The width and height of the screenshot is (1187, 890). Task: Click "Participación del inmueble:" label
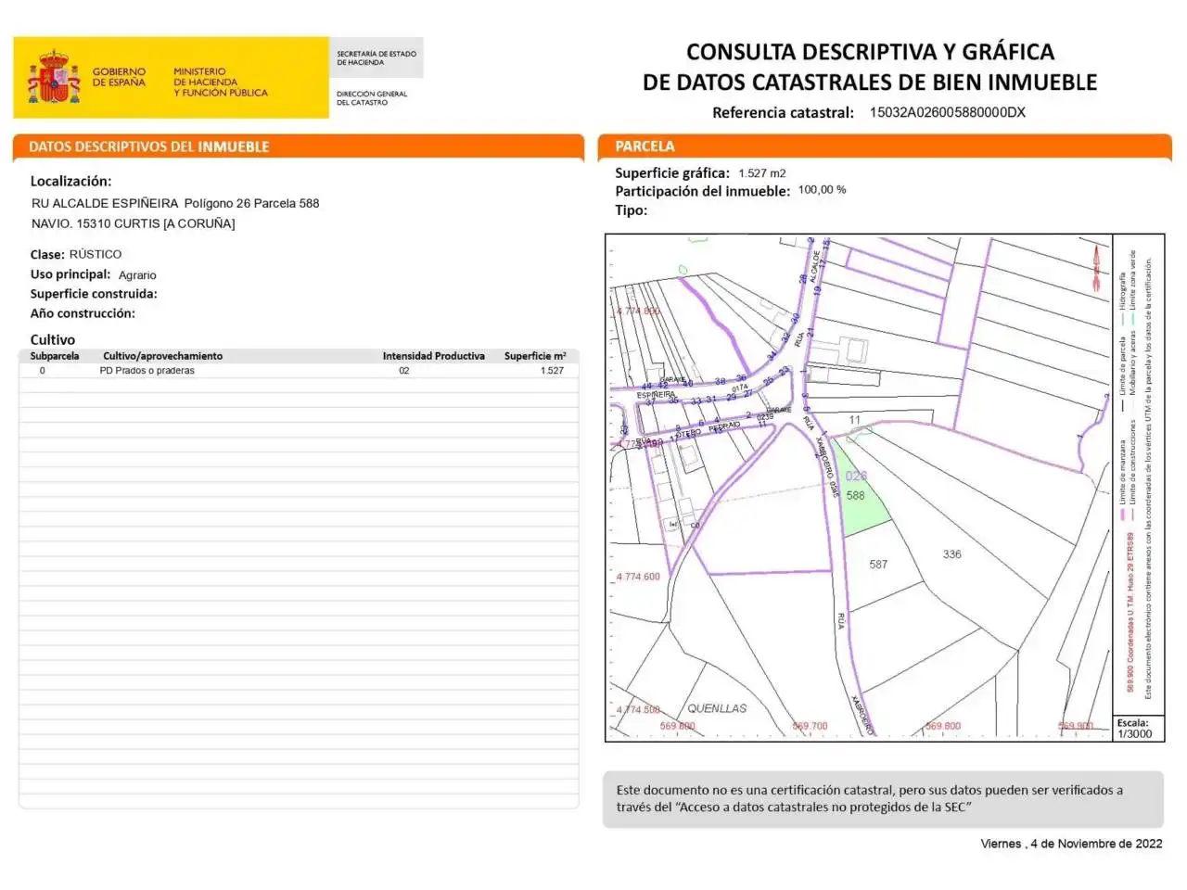(x=702, y=191)
